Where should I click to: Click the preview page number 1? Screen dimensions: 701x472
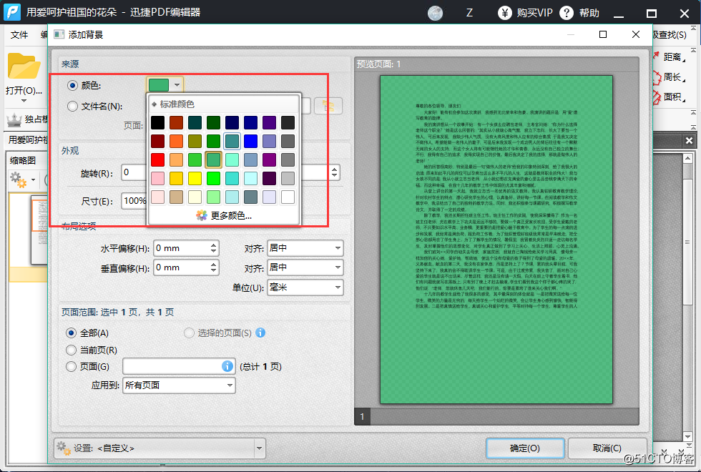point(362,416)
